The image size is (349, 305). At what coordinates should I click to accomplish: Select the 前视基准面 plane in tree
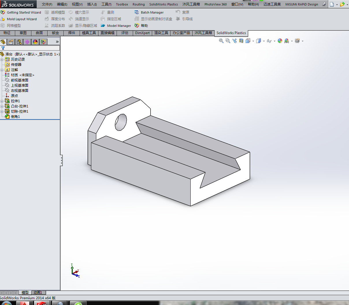click(17, 80)
